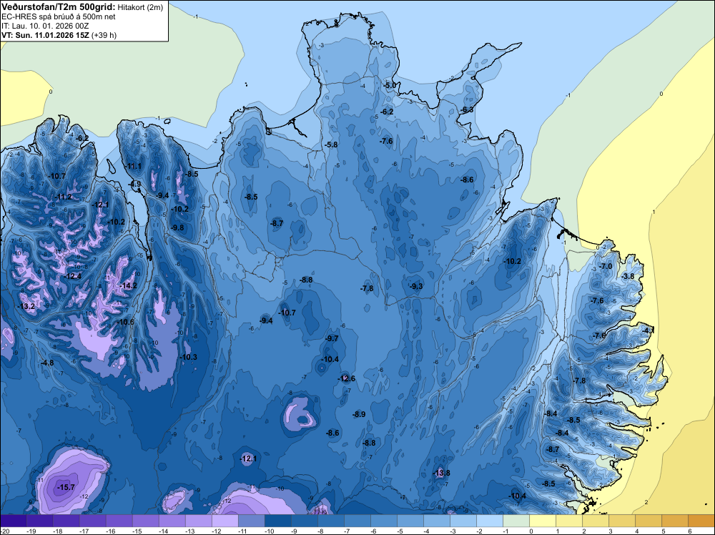Click the -4.8 temperature value
The height and width of the screenshot is (535, 715).
[x=47, y=363]
